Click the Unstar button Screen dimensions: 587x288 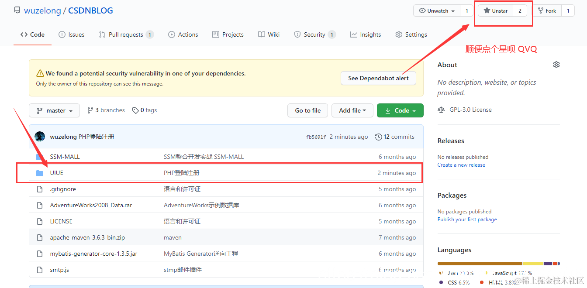[495, 11]
